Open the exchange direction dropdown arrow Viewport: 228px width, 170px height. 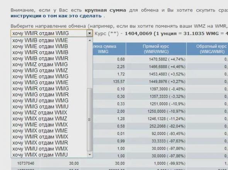[90, 33]
